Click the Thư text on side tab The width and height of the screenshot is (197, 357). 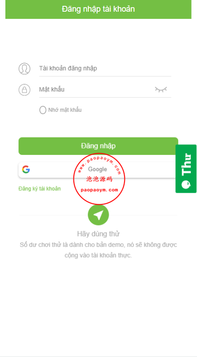[x=186, y=164]
